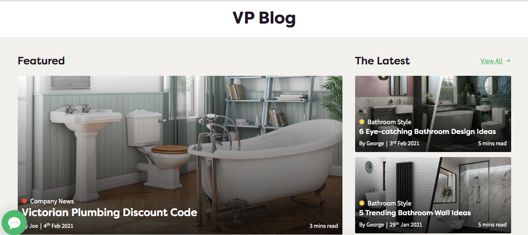Click the By George author on 3rd Feb post
528x235 pixels.
(372, 144)
